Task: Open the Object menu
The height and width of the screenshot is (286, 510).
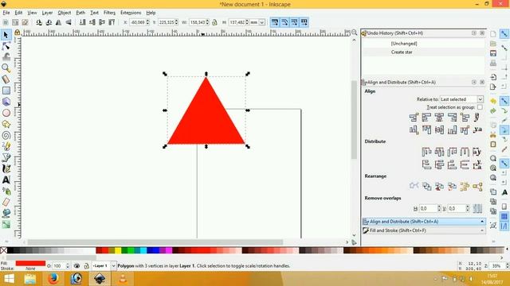Action: [64, 13]
